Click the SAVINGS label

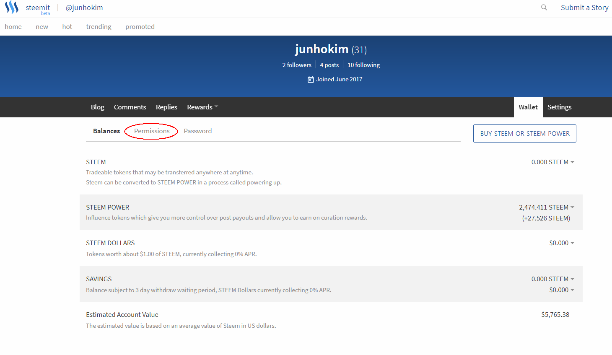[99, 279]
